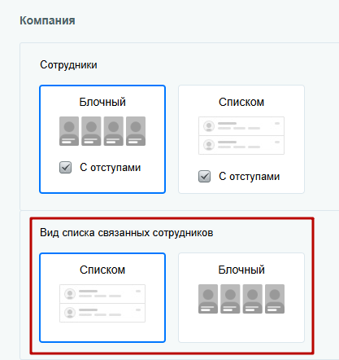Viewport: 339px width, 360px height.
Task: Choose Блочный for связанных сотрудников list view
Action: (241, 297)
